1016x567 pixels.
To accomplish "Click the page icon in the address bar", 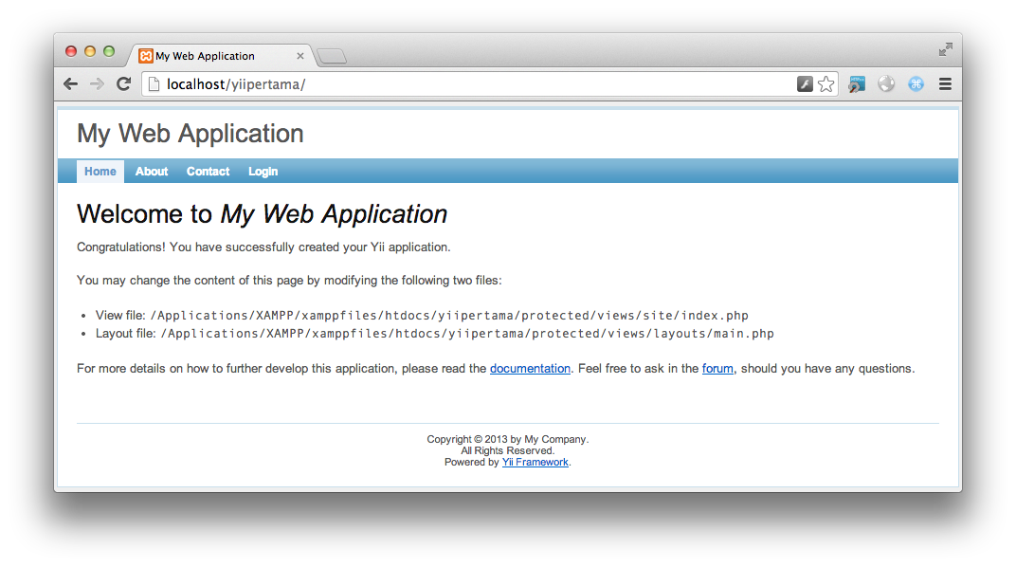I will click(153, 83).
